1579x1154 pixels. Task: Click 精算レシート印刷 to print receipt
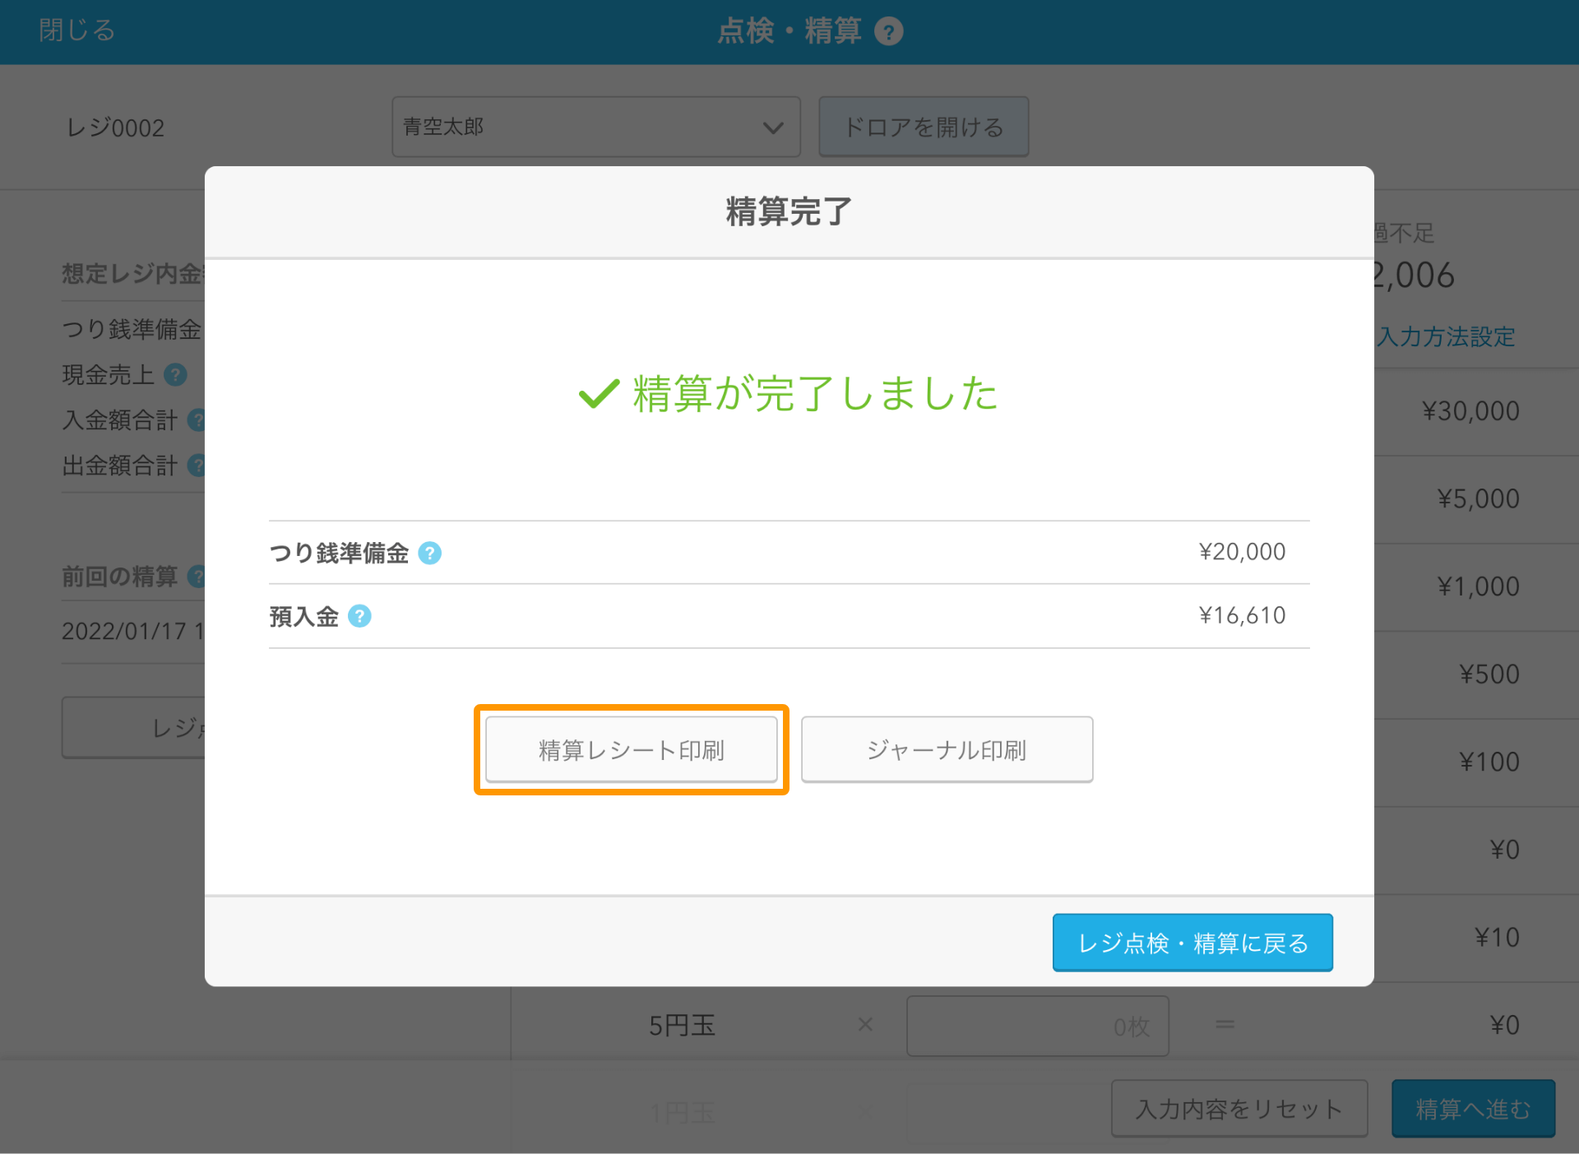[x=634, y=749]
